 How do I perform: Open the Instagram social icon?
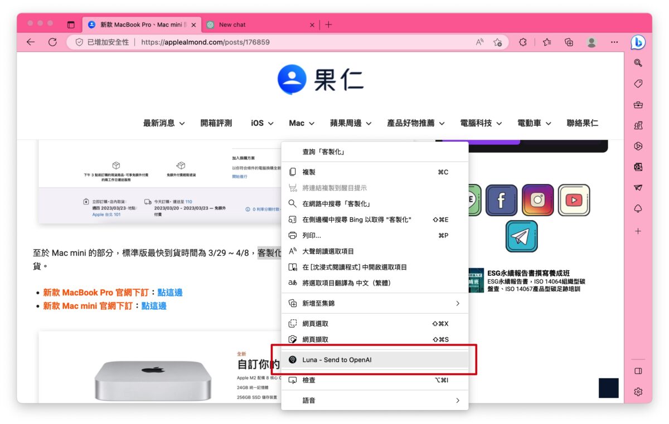pyautogui.click(x=537, y=201)
